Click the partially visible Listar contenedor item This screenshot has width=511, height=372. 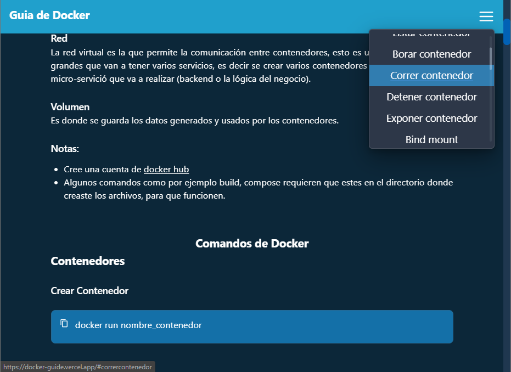click(x=431, y=35)
